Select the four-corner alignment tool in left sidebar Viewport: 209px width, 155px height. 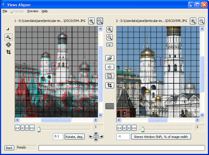(9, 45)
